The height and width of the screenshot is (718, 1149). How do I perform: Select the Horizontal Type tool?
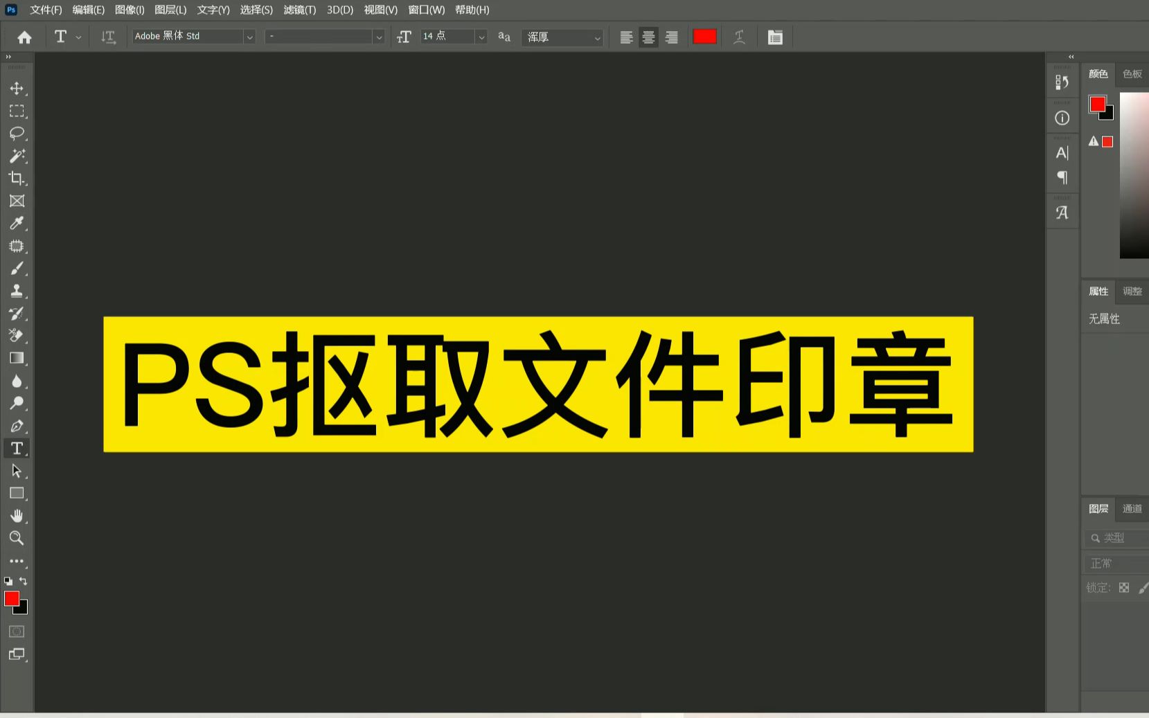click(x=17, y=448)
